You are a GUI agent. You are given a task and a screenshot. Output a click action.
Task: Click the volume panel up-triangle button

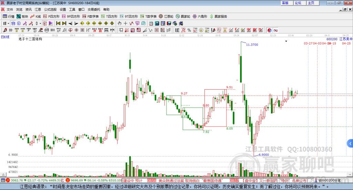[3, 174]
